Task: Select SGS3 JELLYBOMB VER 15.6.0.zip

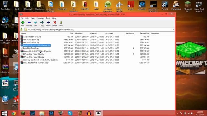Action: click(36, 63)
